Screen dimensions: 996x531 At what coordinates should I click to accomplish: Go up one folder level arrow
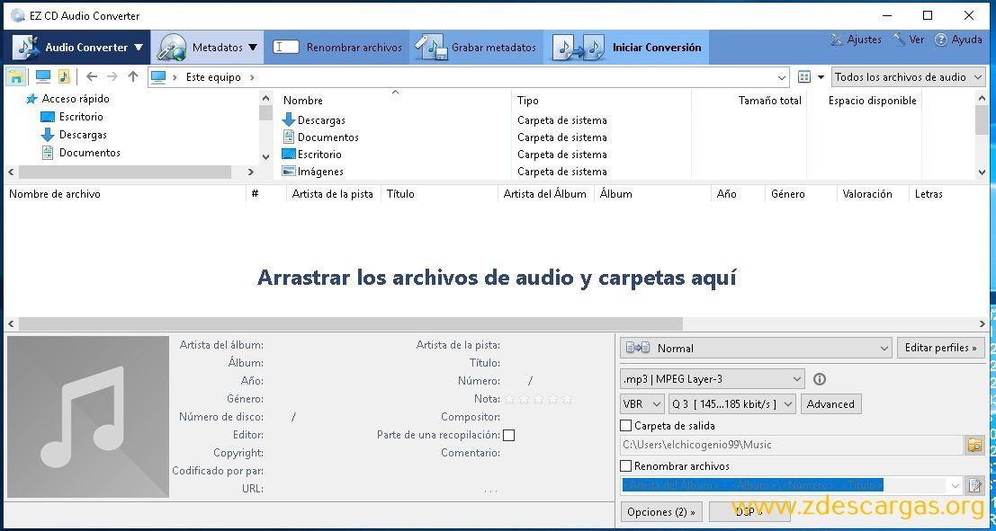[133, 76]
